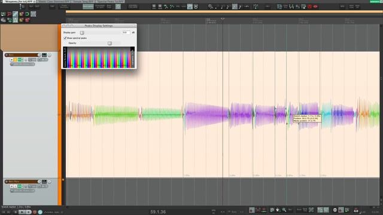The width and height of the screenshot is (383, 215).
Task: Mute the Bass track
Action: [x=11, y=60]
